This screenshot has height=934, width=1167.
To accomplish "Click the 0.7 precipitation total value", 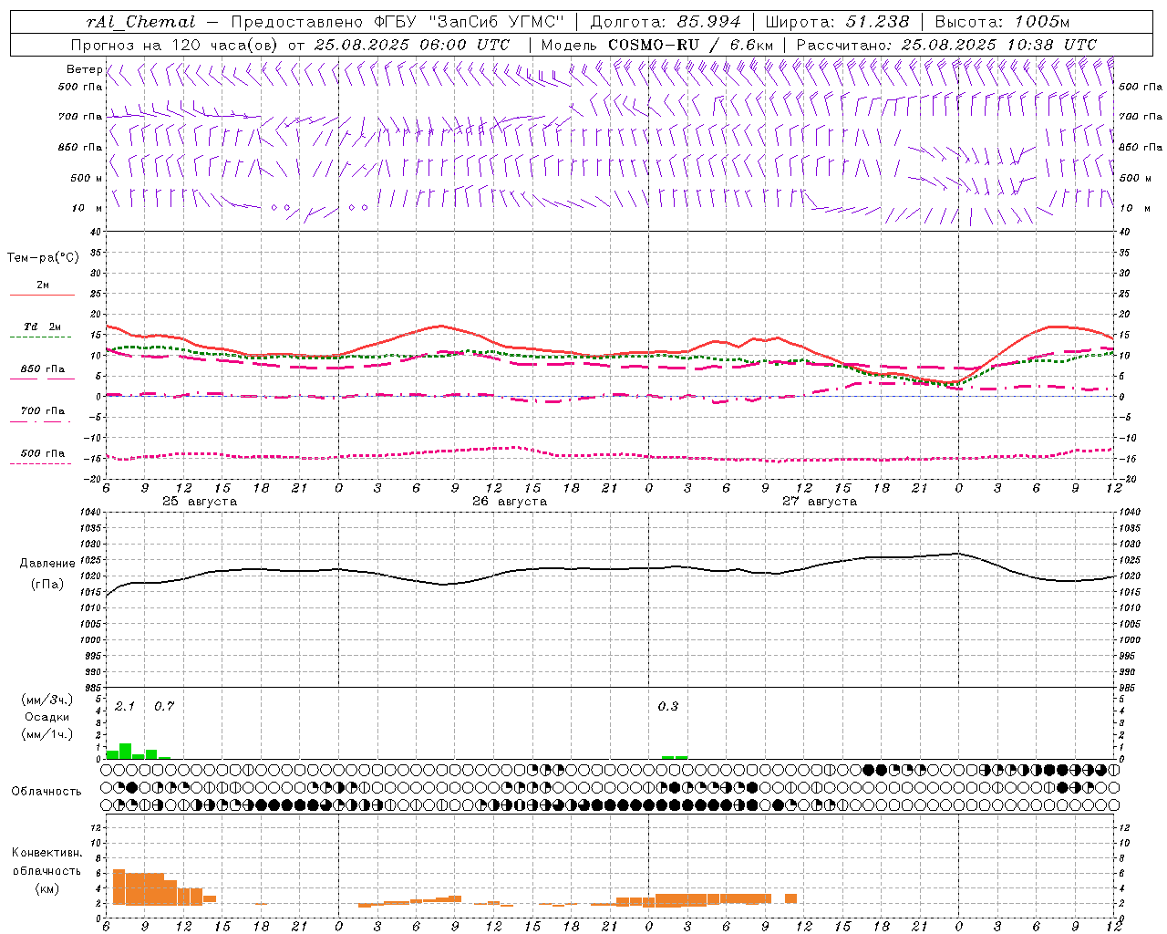I will (x=164, y=706).
